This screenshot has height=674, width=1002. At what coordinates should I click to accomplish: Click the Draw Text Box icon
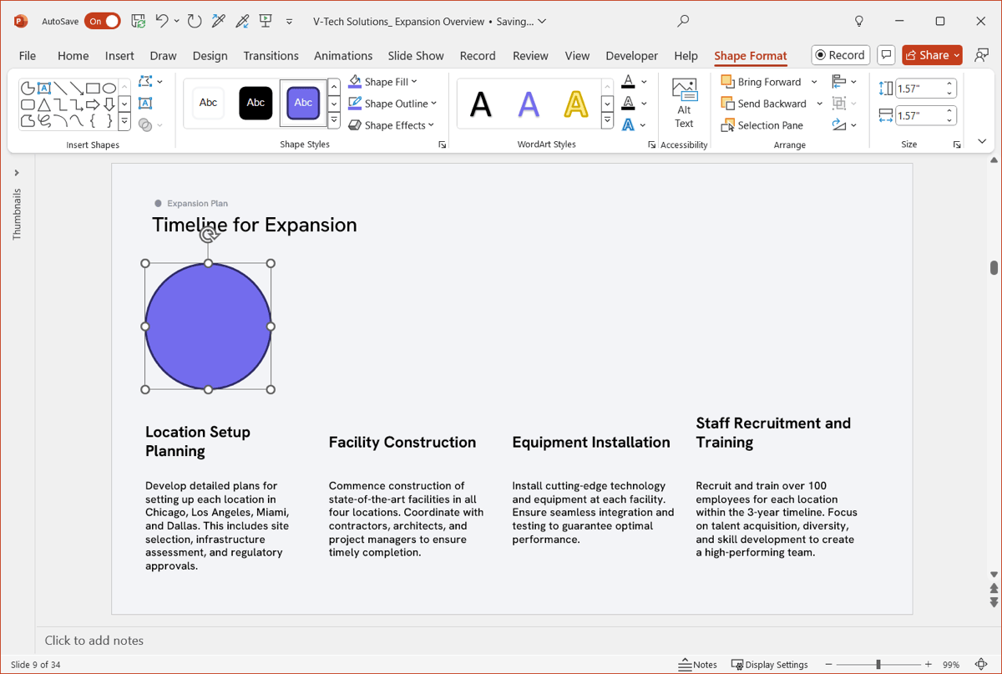pos(145,104)
